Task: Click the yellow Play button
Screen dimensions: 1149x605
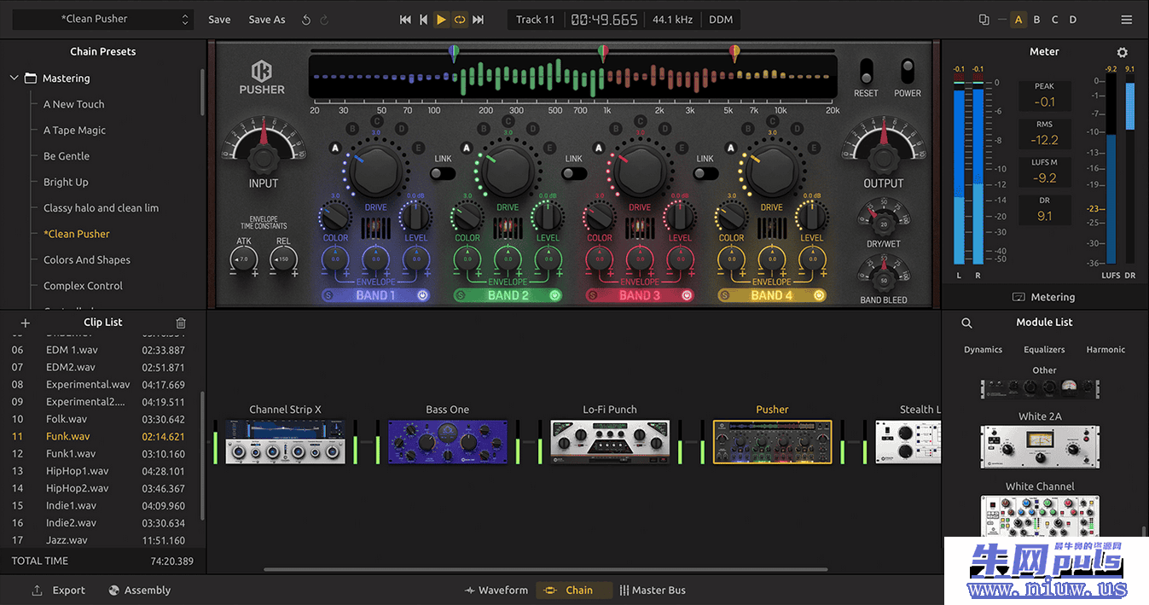Action: (441, 20)
